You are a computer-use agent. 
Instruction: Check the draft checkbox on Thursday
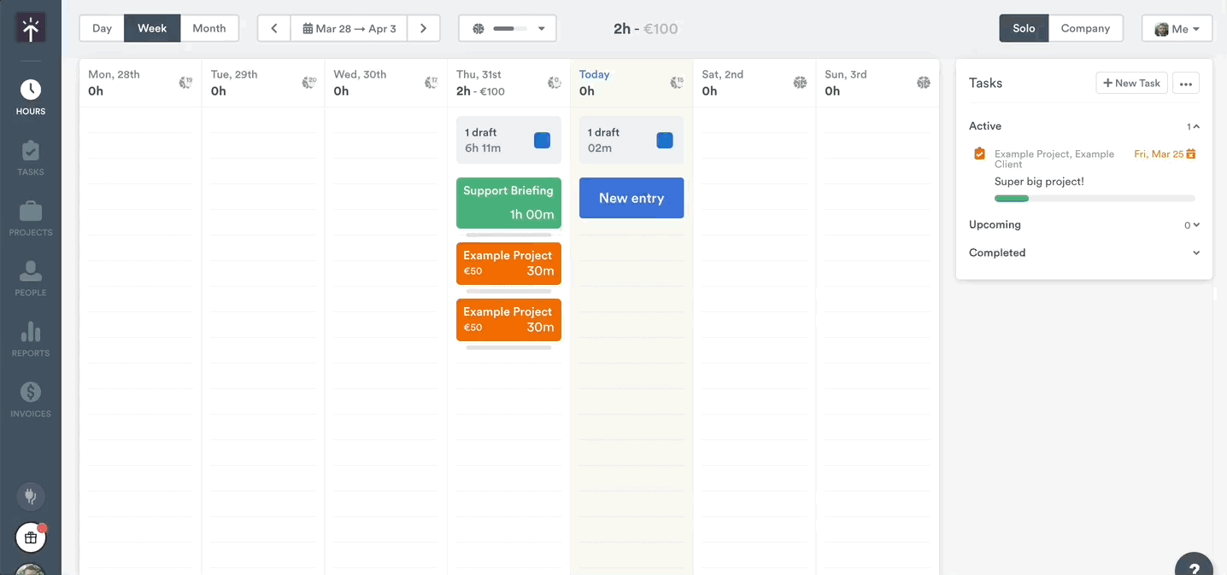[x=542, y=139]
